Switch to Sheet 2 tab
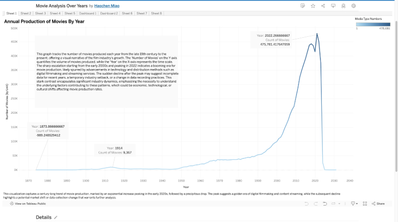398x222 pixels. click(x=26, y=13)
